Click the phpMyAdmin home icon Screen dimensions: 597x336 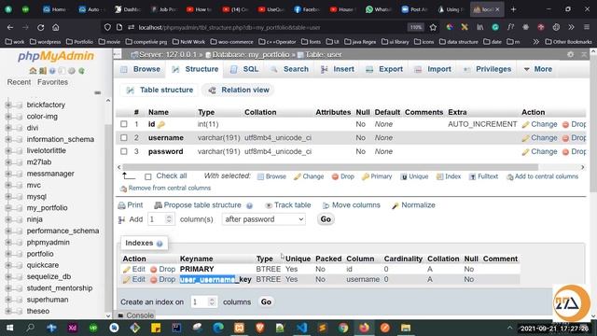(x=33, y=71)
